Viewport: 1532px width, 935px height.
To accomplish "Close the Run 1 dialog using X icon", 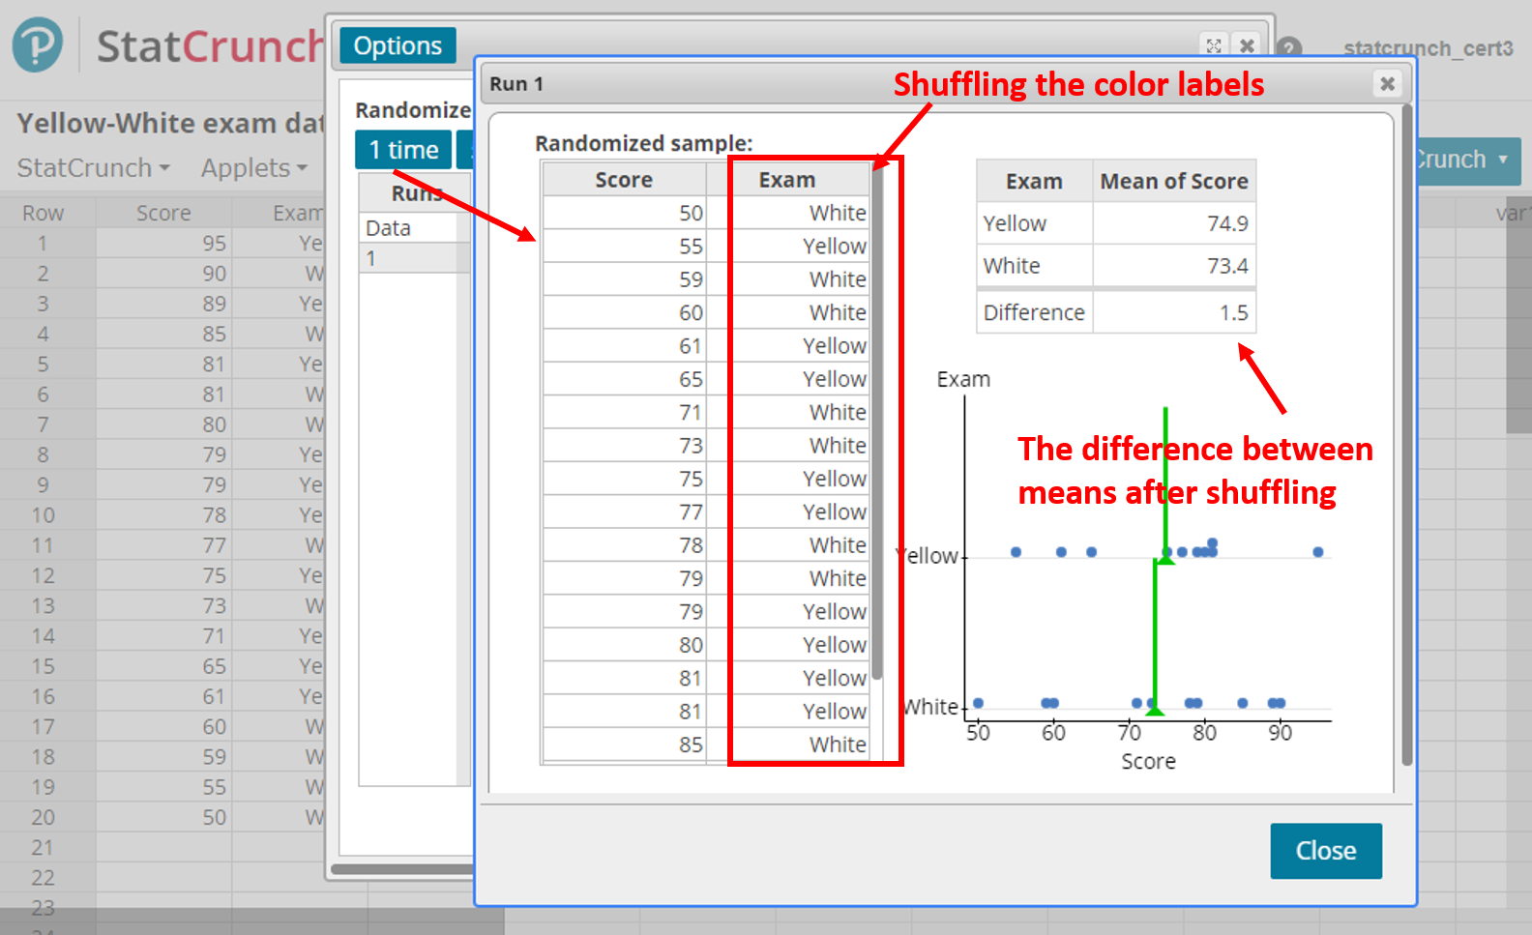I will point(1387,84).
